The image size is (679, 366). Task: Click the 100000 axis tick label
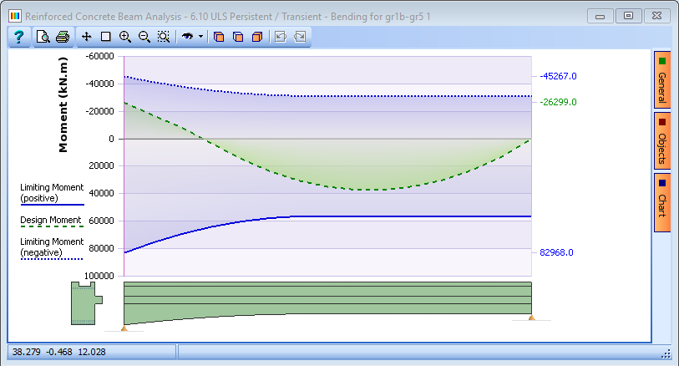[99, 276]
